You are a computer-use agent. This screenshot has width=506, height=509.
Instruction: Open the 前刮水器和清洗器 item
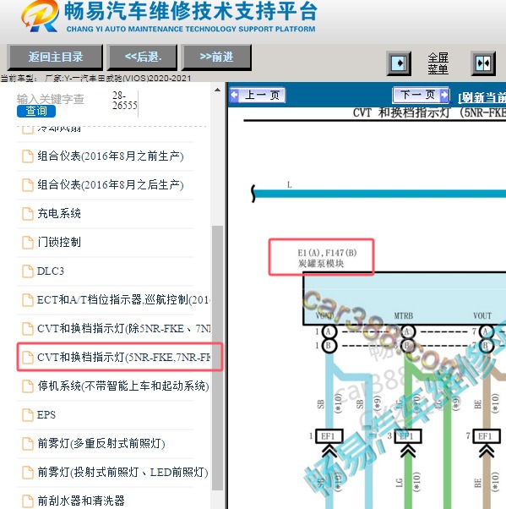point(81,501)
